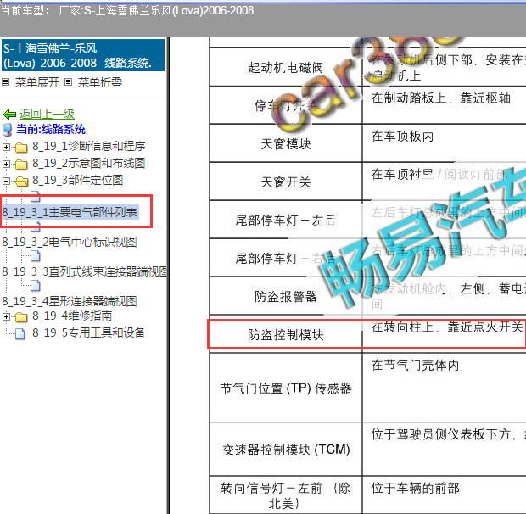Click the 变速器控制模块 (TCM) cell
Image resolution: width=526 pixels, height=514 pixels.
point(286,450)
